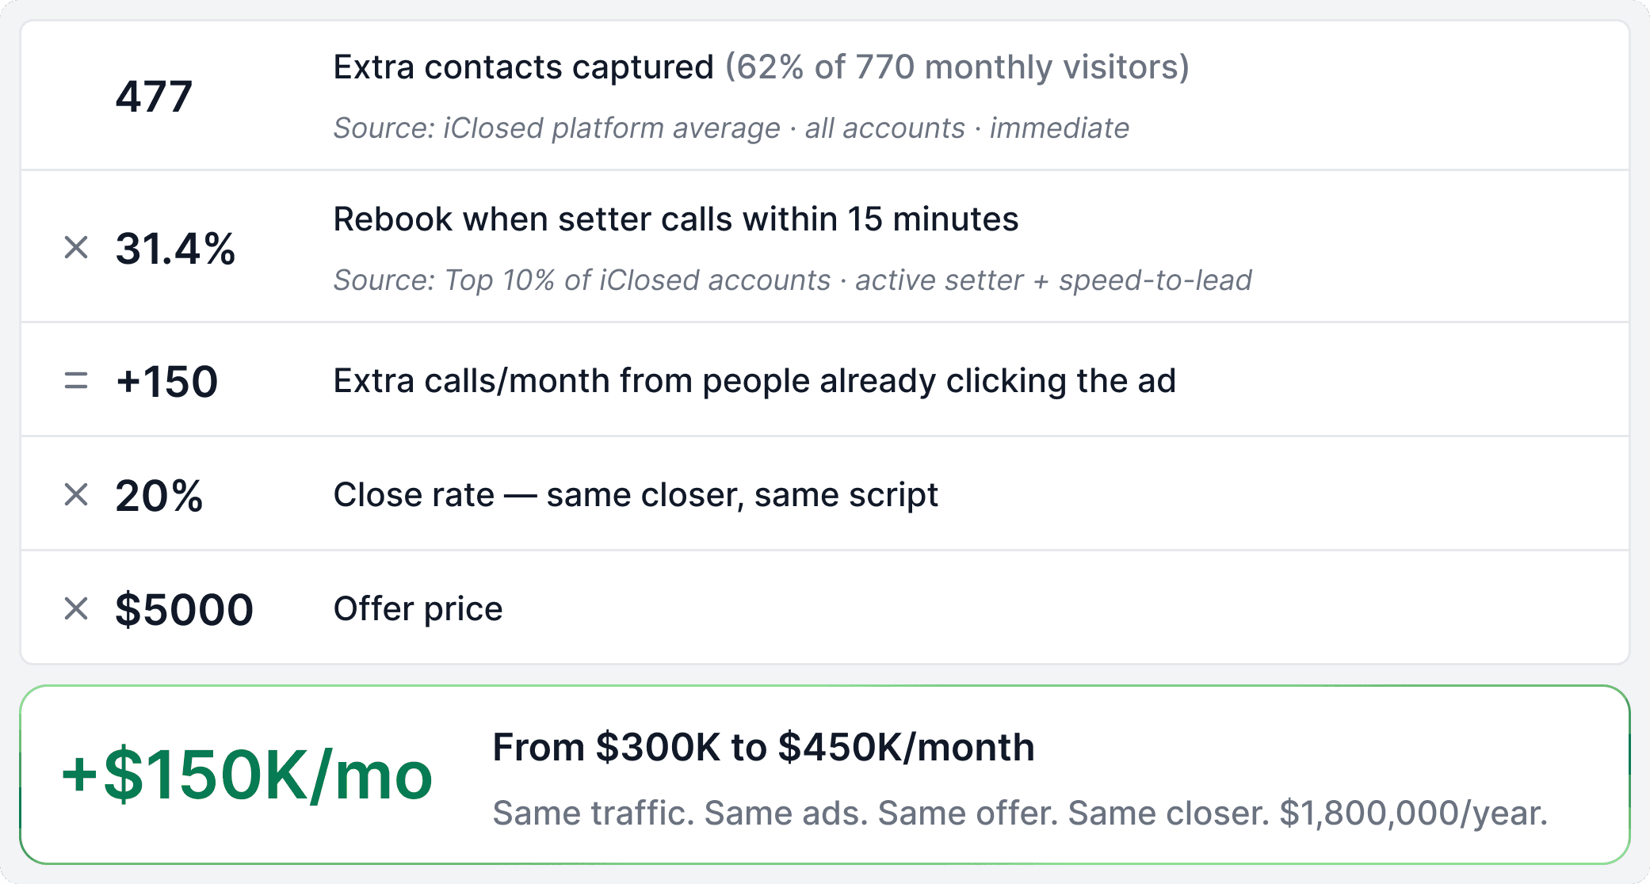The image size is (1650, 884).
Task: Click the green +$150K/mo result figure
Action: (x=247, y=775)
